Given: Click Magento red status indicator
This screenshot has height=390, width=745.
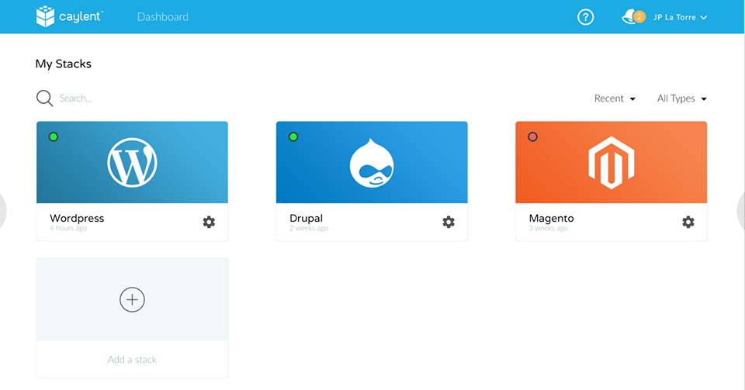Looking at the screenshot, I should (532, 136).
